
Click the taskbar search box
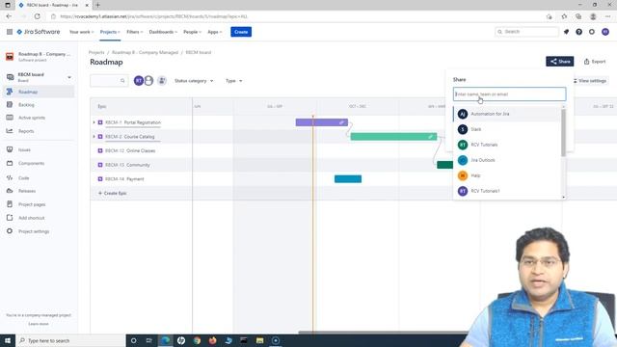click(70, 340)
